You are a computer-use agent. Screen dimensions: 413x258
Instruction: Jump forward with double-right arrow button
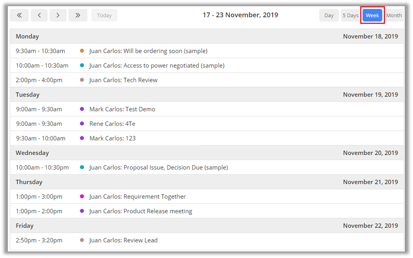click(77, 15)
